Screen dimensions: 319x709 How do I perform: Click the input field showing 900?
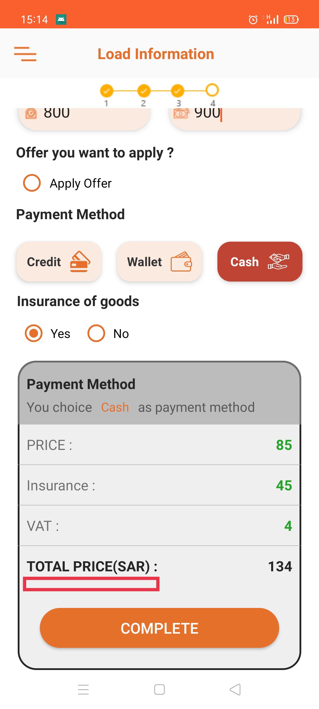(x=235, y=118)
